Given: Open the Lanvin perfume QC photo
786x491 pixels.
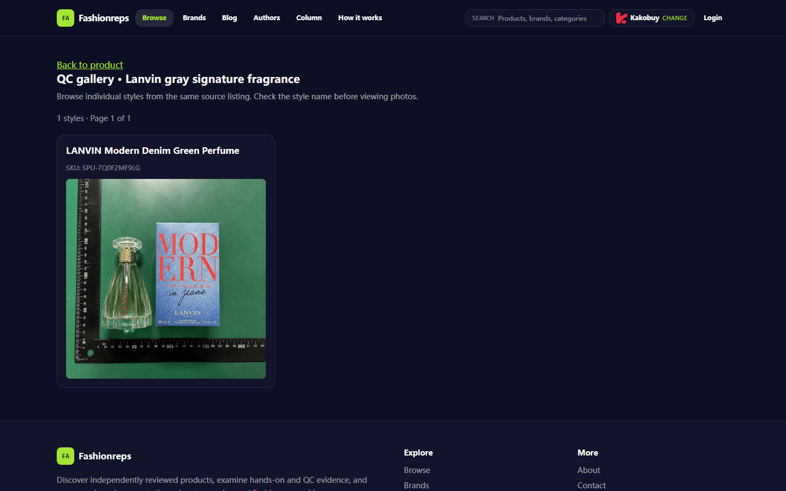Looking at the screenshot, I should pyautogui.click(x=166, y=279).
